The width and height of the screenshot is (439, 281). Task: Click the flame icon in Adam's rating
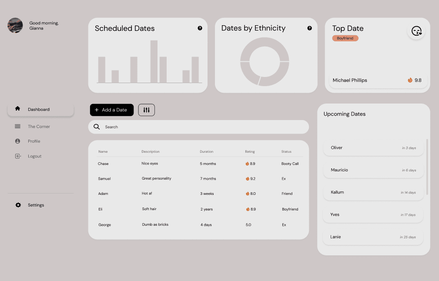248,194
